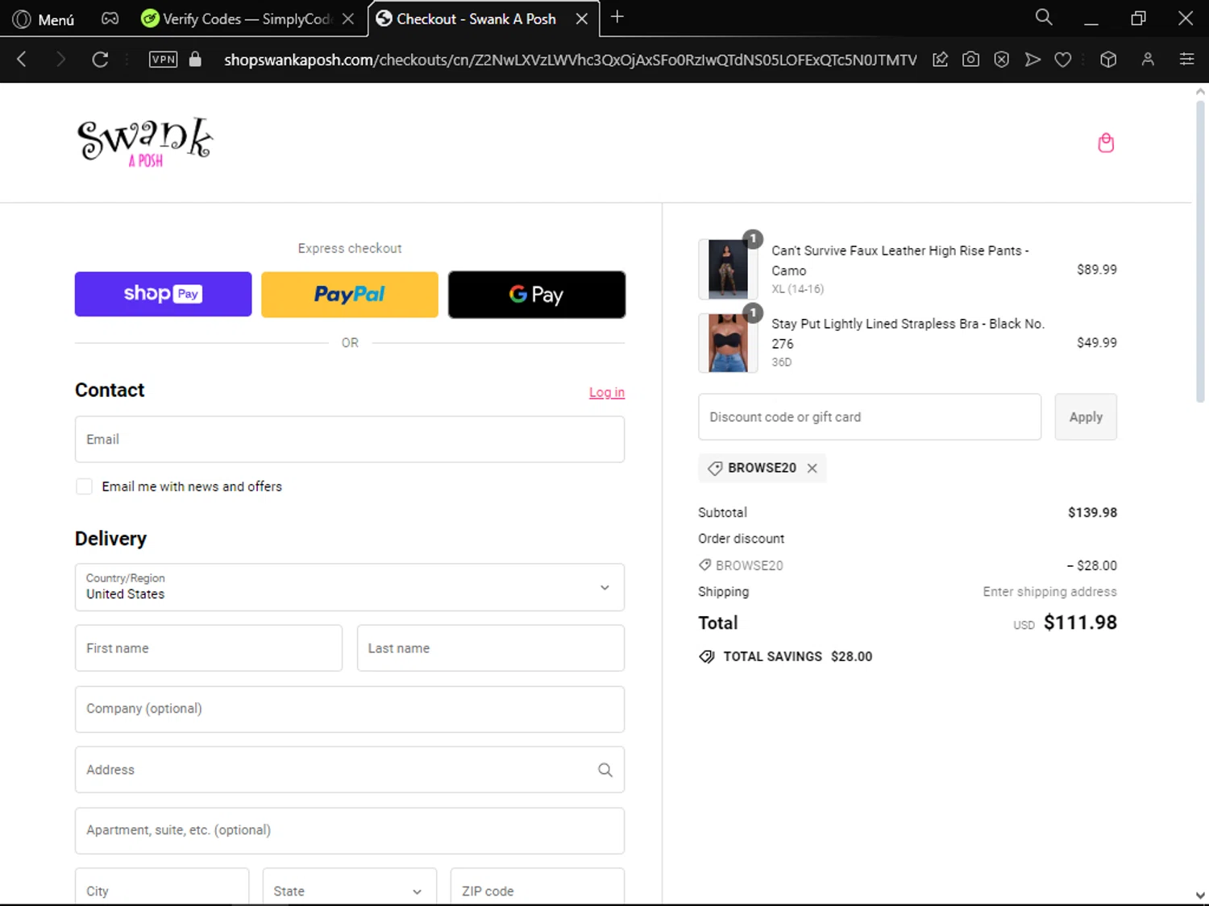Focus the Company (optional) field
This screenshot has width=1209, height=906.
point(350,709)
